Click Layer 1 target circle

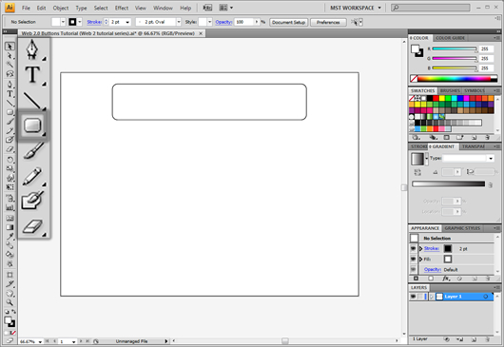pos(486,297)
